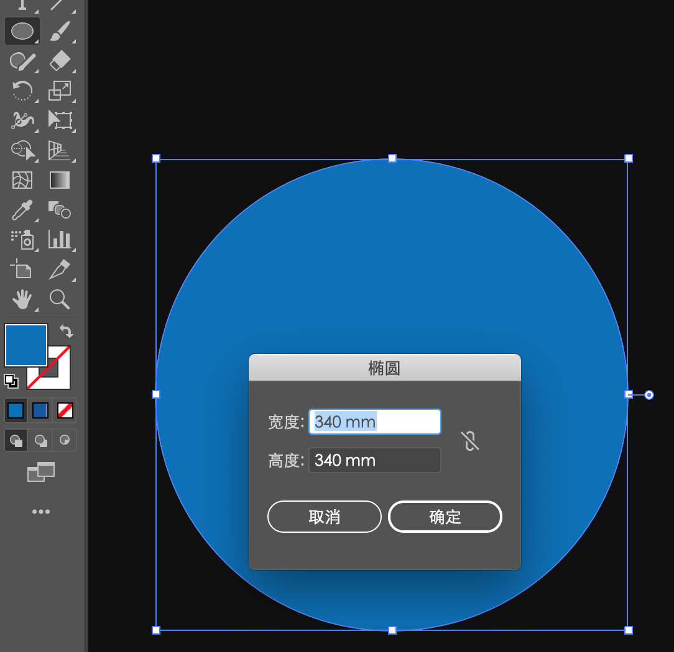The width and height of the screenshot is (674, 652).
Task: Select the Perspective Grid tool
Action: point(60,150)
